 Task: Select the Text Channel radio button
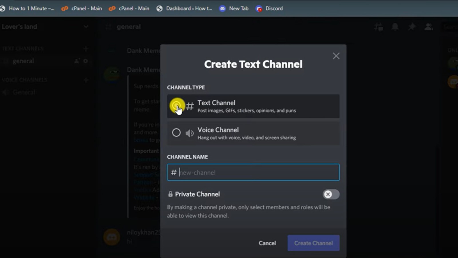[x=176, y=106]
